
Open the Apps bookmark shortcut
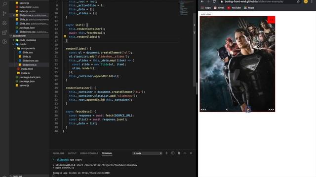(x=205, y=8)
